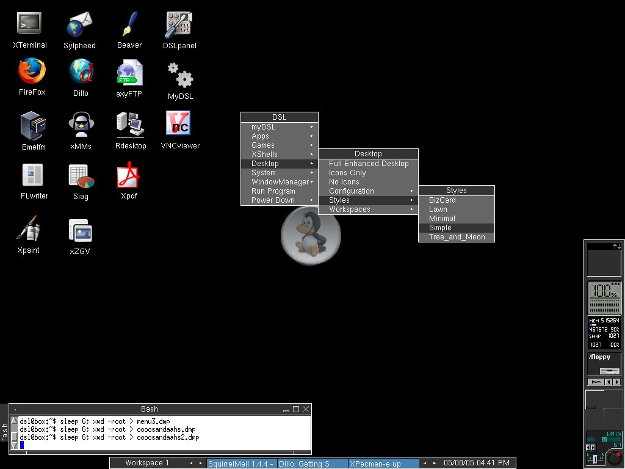Click the terminal line ending menu3.dmp
Screen dimensions: 625x469
95,421
